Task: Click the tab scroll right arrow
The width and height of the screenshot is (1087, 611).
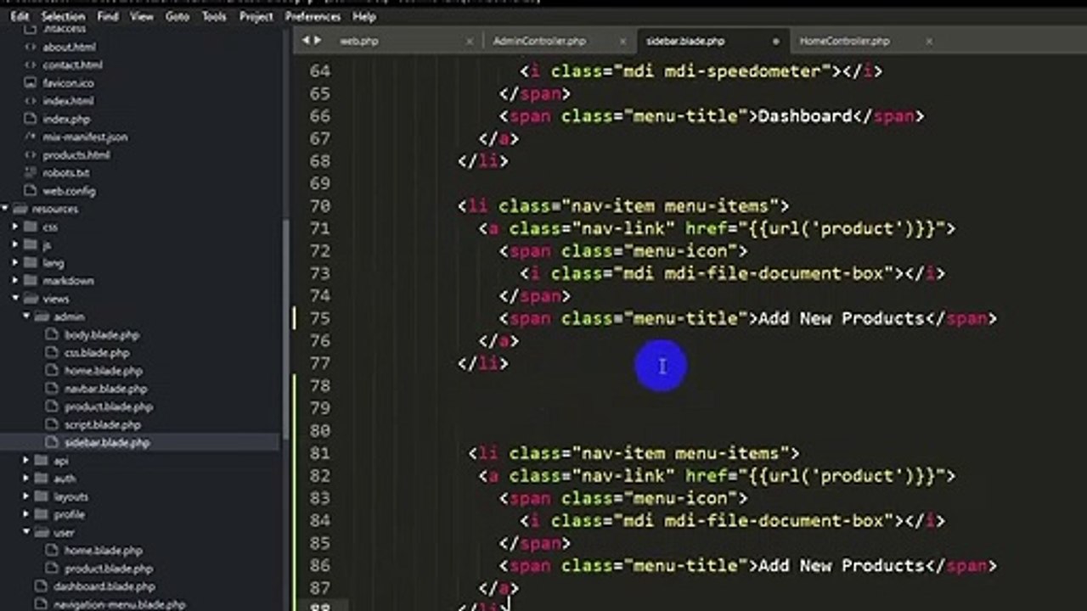Action: [x=318, y=40]
